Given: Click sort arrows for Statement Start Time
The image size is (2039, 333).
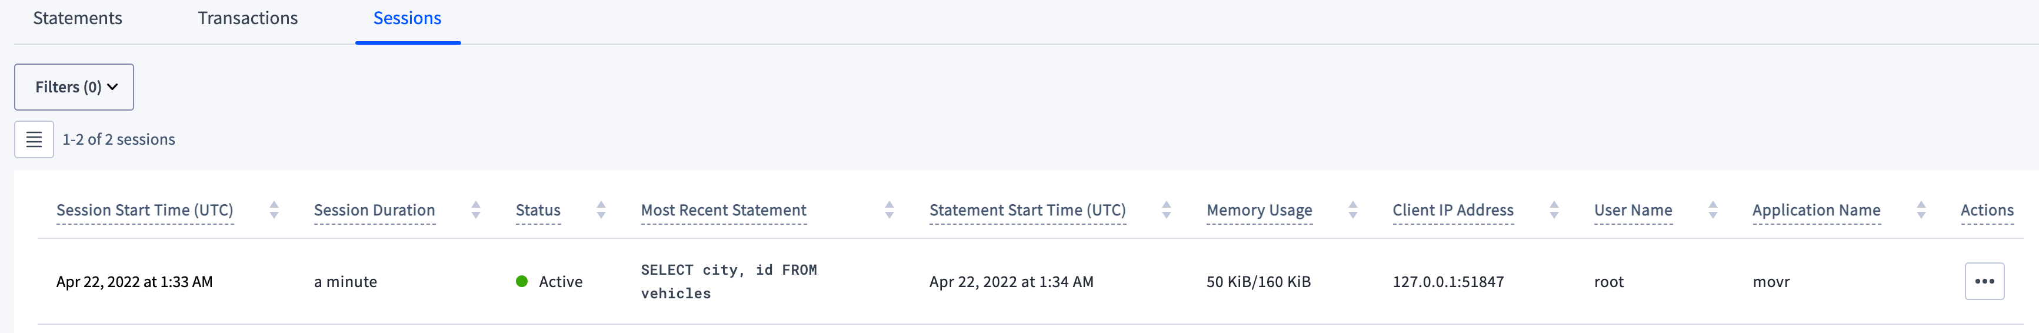Looking at the screenshot, I should (x=1166, y=209).
